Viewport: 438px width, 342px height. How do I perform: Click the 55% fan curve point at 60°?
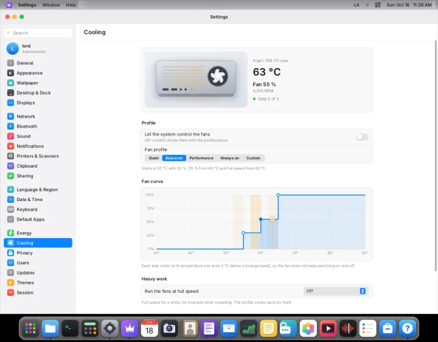pyautogui.click(x=260, y=219)
